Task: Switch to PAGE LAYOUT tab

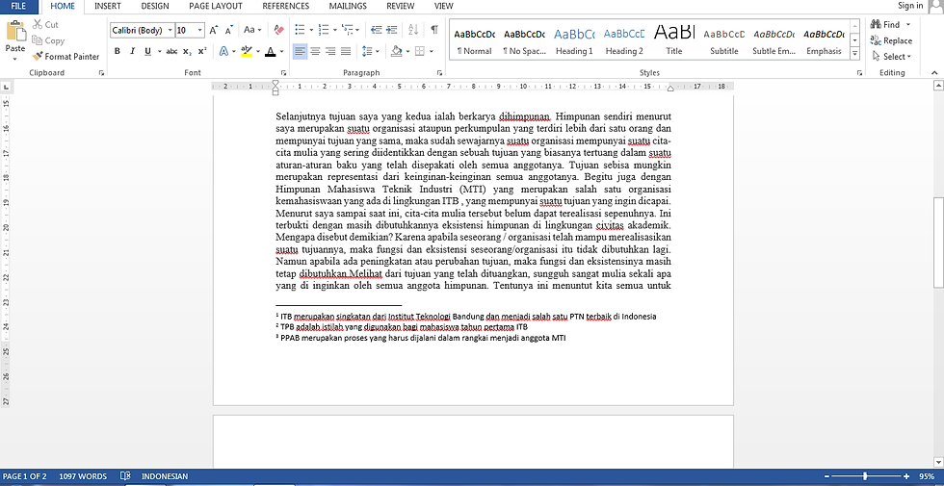Action: pyautogui.click(x=216, y=6)
